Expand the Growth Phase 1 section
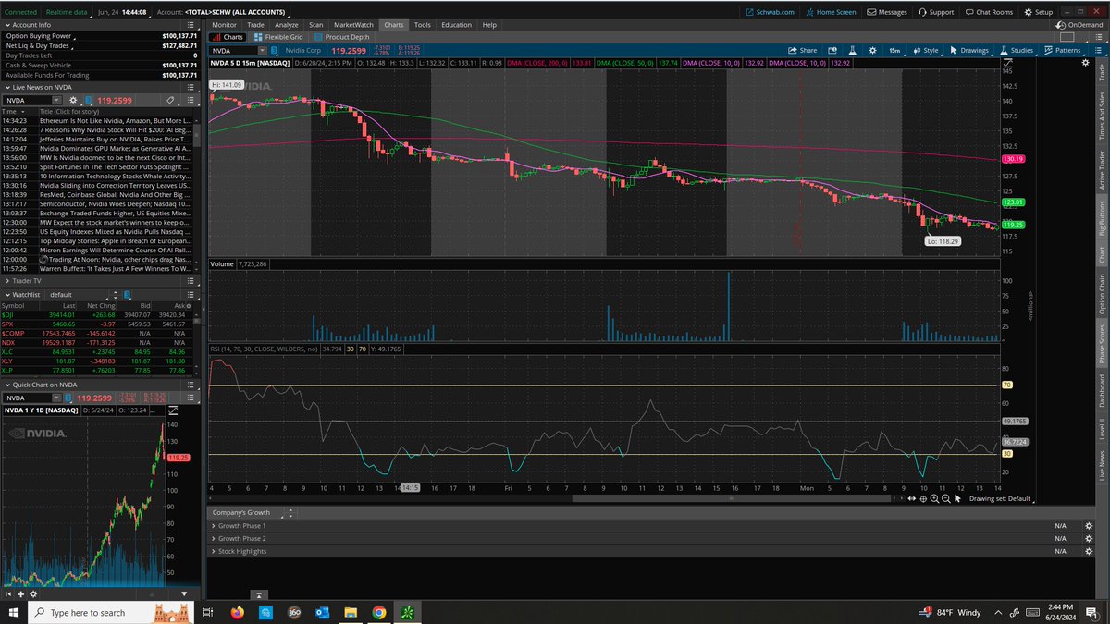 [x=215, y=525]
